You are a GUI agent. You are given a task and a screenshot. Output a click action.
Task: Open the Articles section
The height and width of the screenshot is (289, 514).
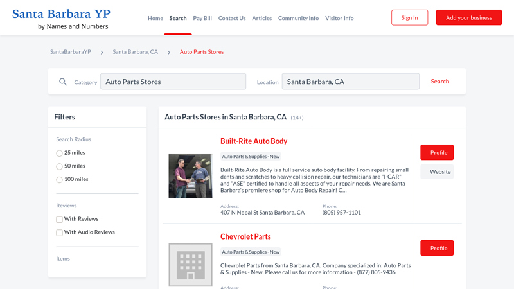261,18
